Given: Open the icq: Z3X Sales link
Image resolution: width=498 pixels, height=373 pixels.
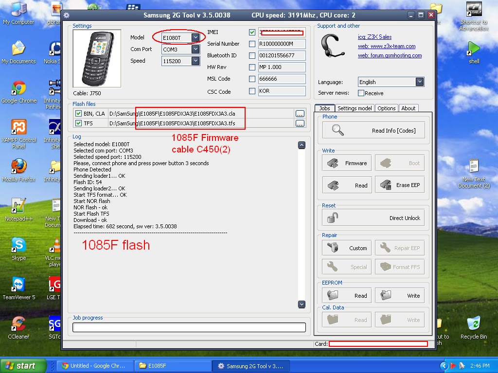Looking at the screenshot, I should coord(374,37).
